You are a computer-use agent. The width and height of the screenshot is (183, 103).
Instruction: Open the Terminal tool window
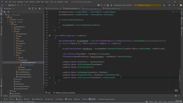69,99
